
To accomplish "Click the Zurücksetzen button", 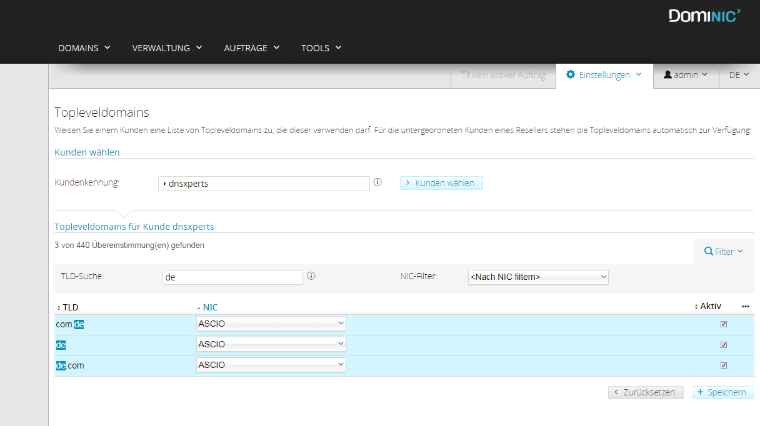I will click(646, 392).
